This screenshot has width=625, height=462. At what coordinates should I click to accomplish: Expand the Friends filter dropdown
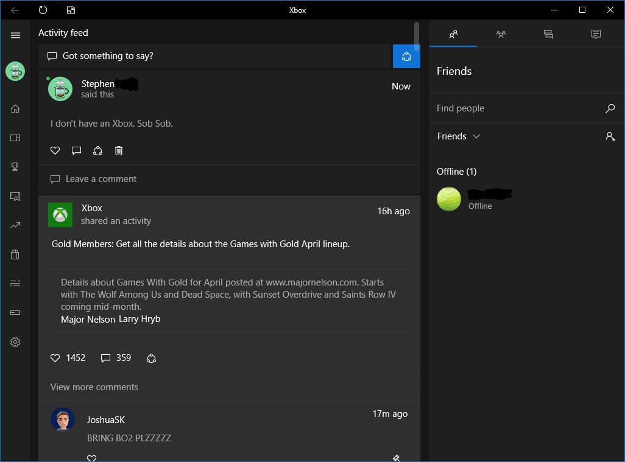458,136
